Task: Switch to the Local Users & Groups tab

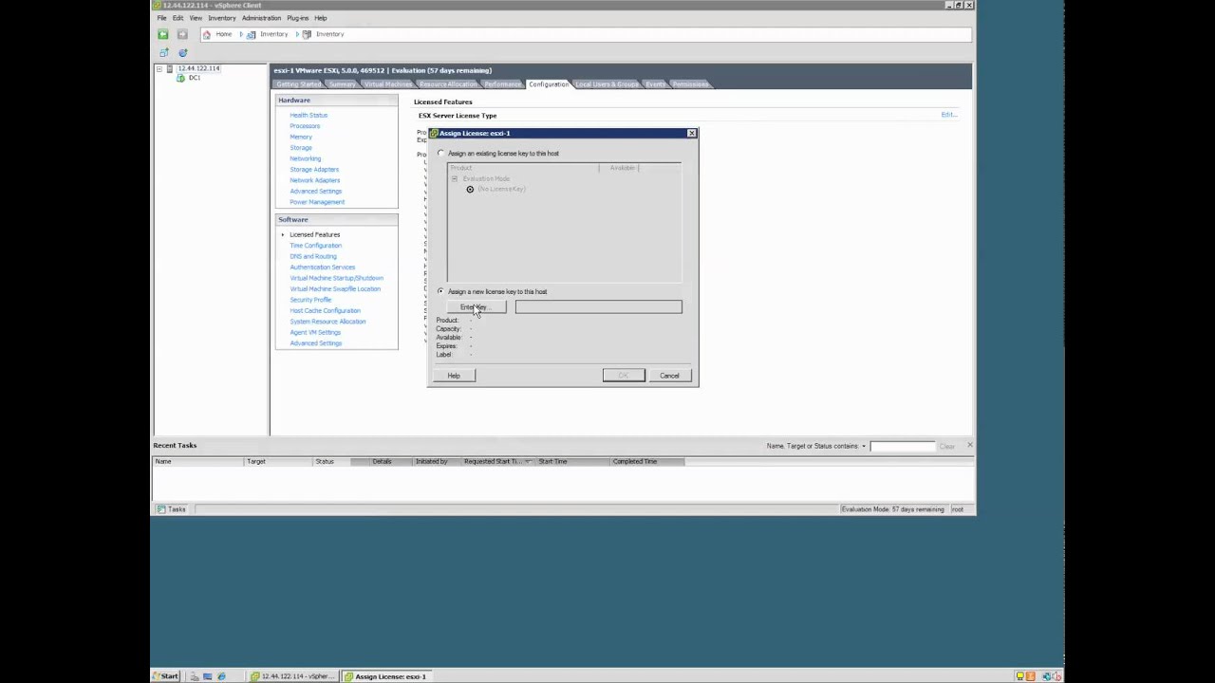Action: (x=607, y=84)
